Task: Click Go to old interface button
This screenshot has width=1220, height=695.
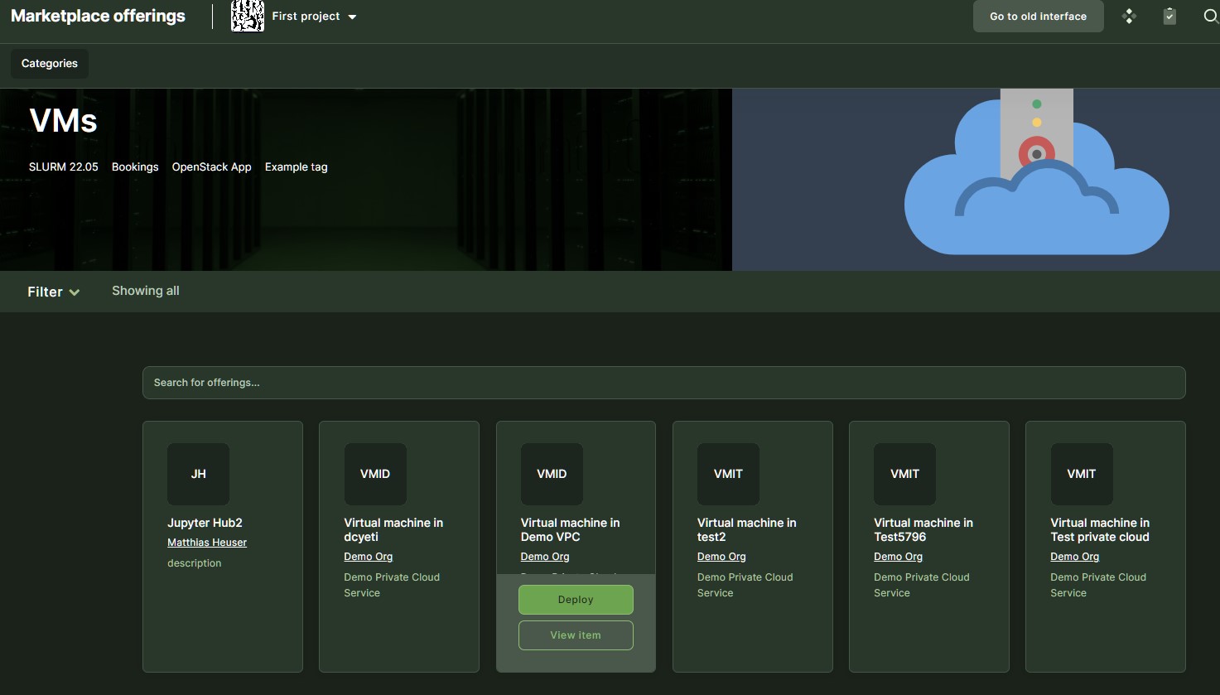Action: [1038, 17]
